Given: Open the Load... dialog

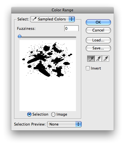Looking at the screenshot, I should (98, 40).
